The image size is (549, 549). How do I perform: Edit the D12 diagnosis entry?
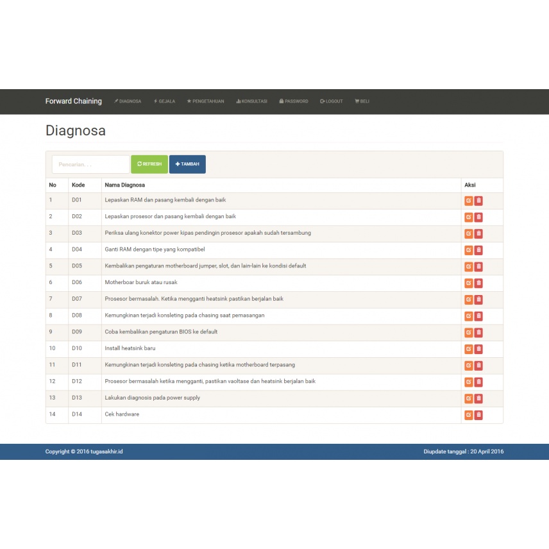(x=468, y=382)
